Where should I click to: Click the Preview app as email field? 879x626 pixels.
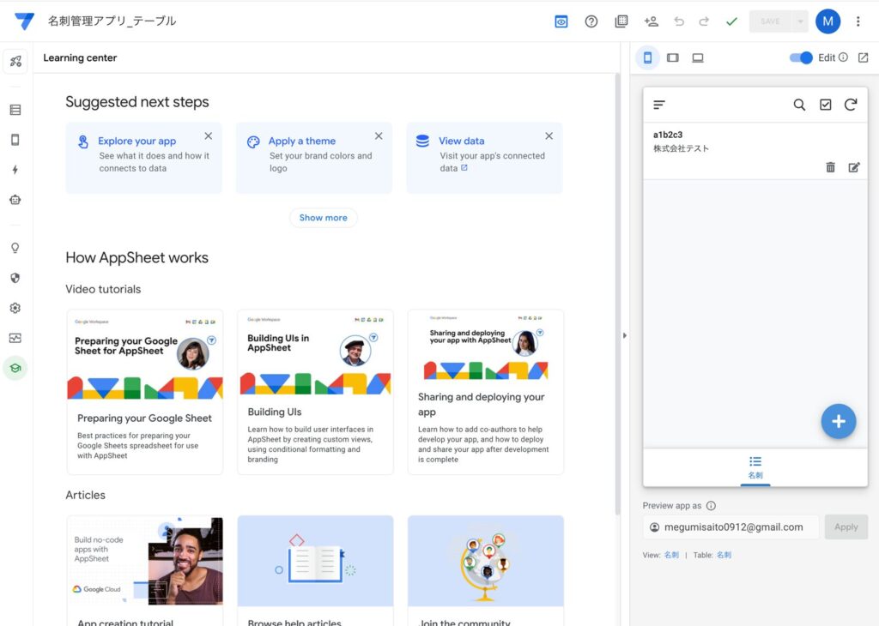click(730, 527)
